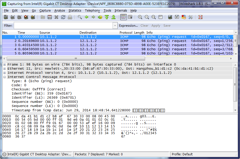Click the Clear filter button
The height and width of the screenshot is (159, 240).
pos(145,26)
